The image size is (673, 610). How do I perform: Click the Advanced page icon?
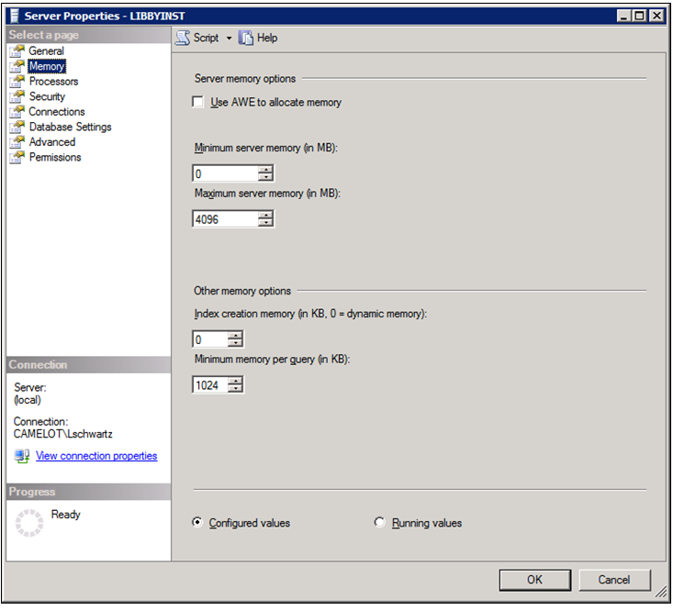pyautogui.click(x=17, y=142)
